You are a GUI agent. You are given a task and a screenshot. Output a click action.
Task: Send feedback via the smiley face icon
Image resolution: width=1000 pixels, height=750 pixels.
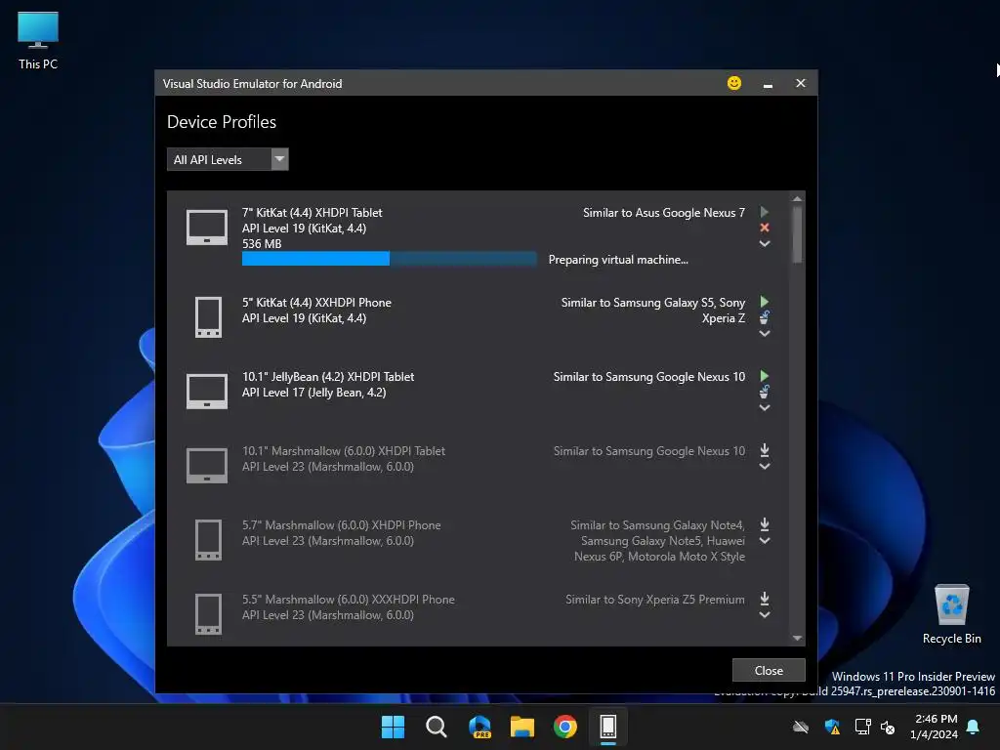tap(734, 83)
